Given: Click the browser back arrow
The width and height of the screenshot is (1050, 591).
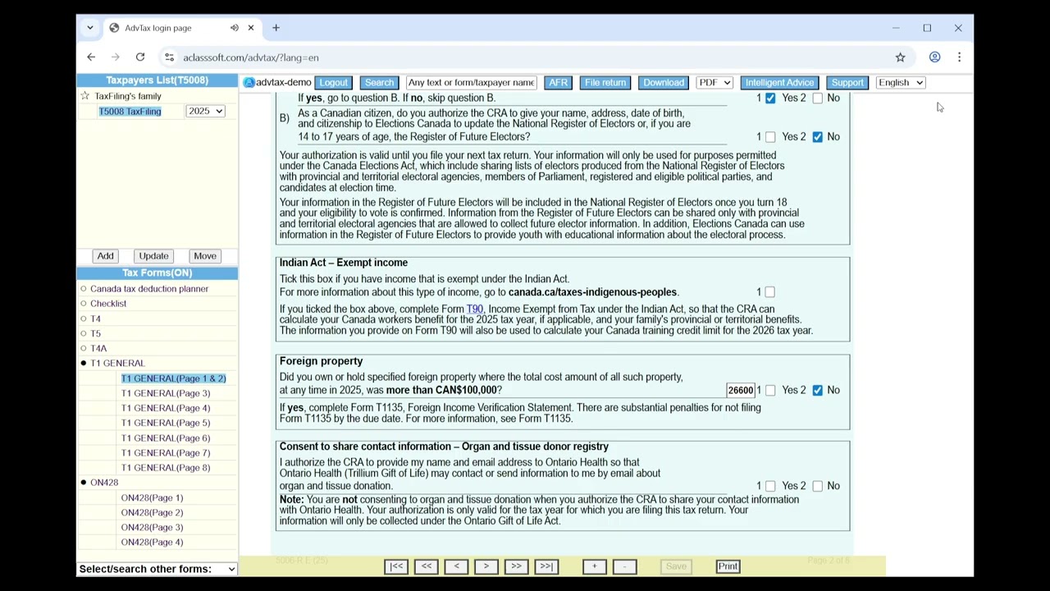Looking at the screenshot, I should (91, 57).
